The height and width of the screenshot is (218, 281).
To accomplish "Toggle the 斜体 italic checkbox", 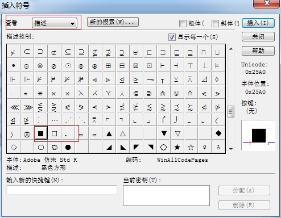I will point(215,23).
